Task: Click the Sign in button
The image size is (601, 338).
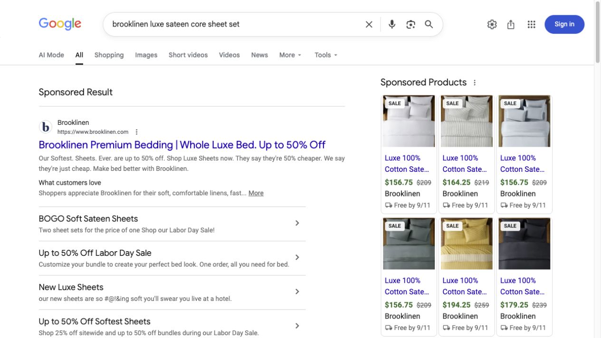Action: click(564, 24)
